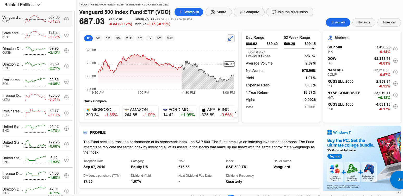Select the 3M chart range

pyautogui.click(x=118, y=38)
